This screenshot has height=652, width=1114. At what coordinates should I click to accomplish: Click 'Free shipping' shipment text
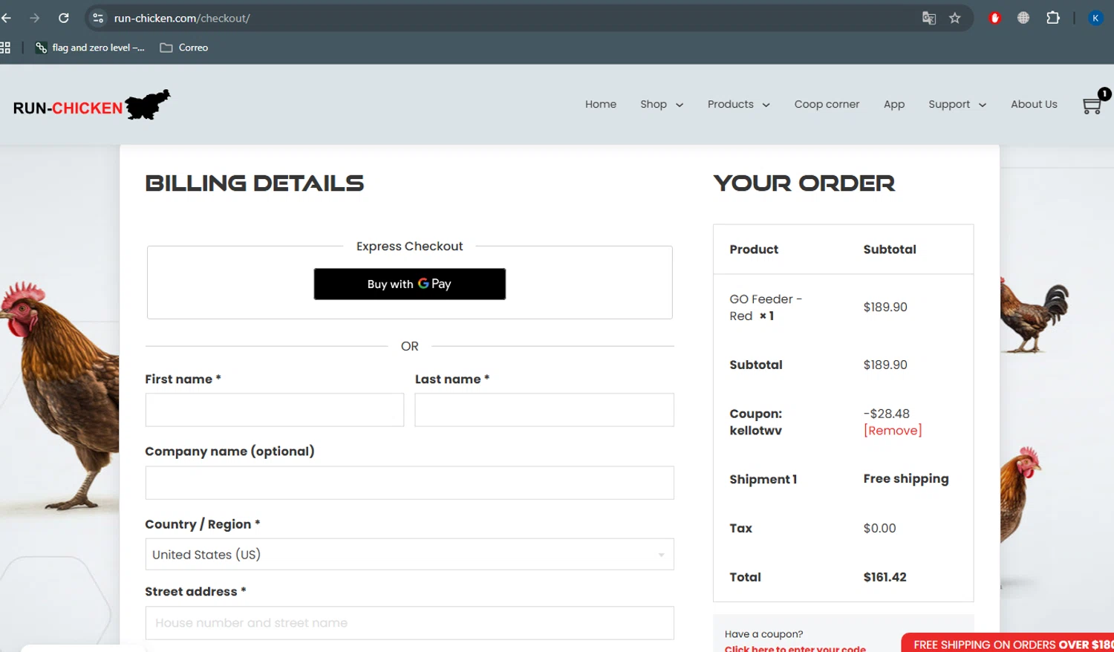pos(906,479)
